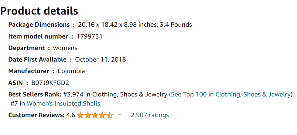Click the Package Dimensions label

(39, 25)
